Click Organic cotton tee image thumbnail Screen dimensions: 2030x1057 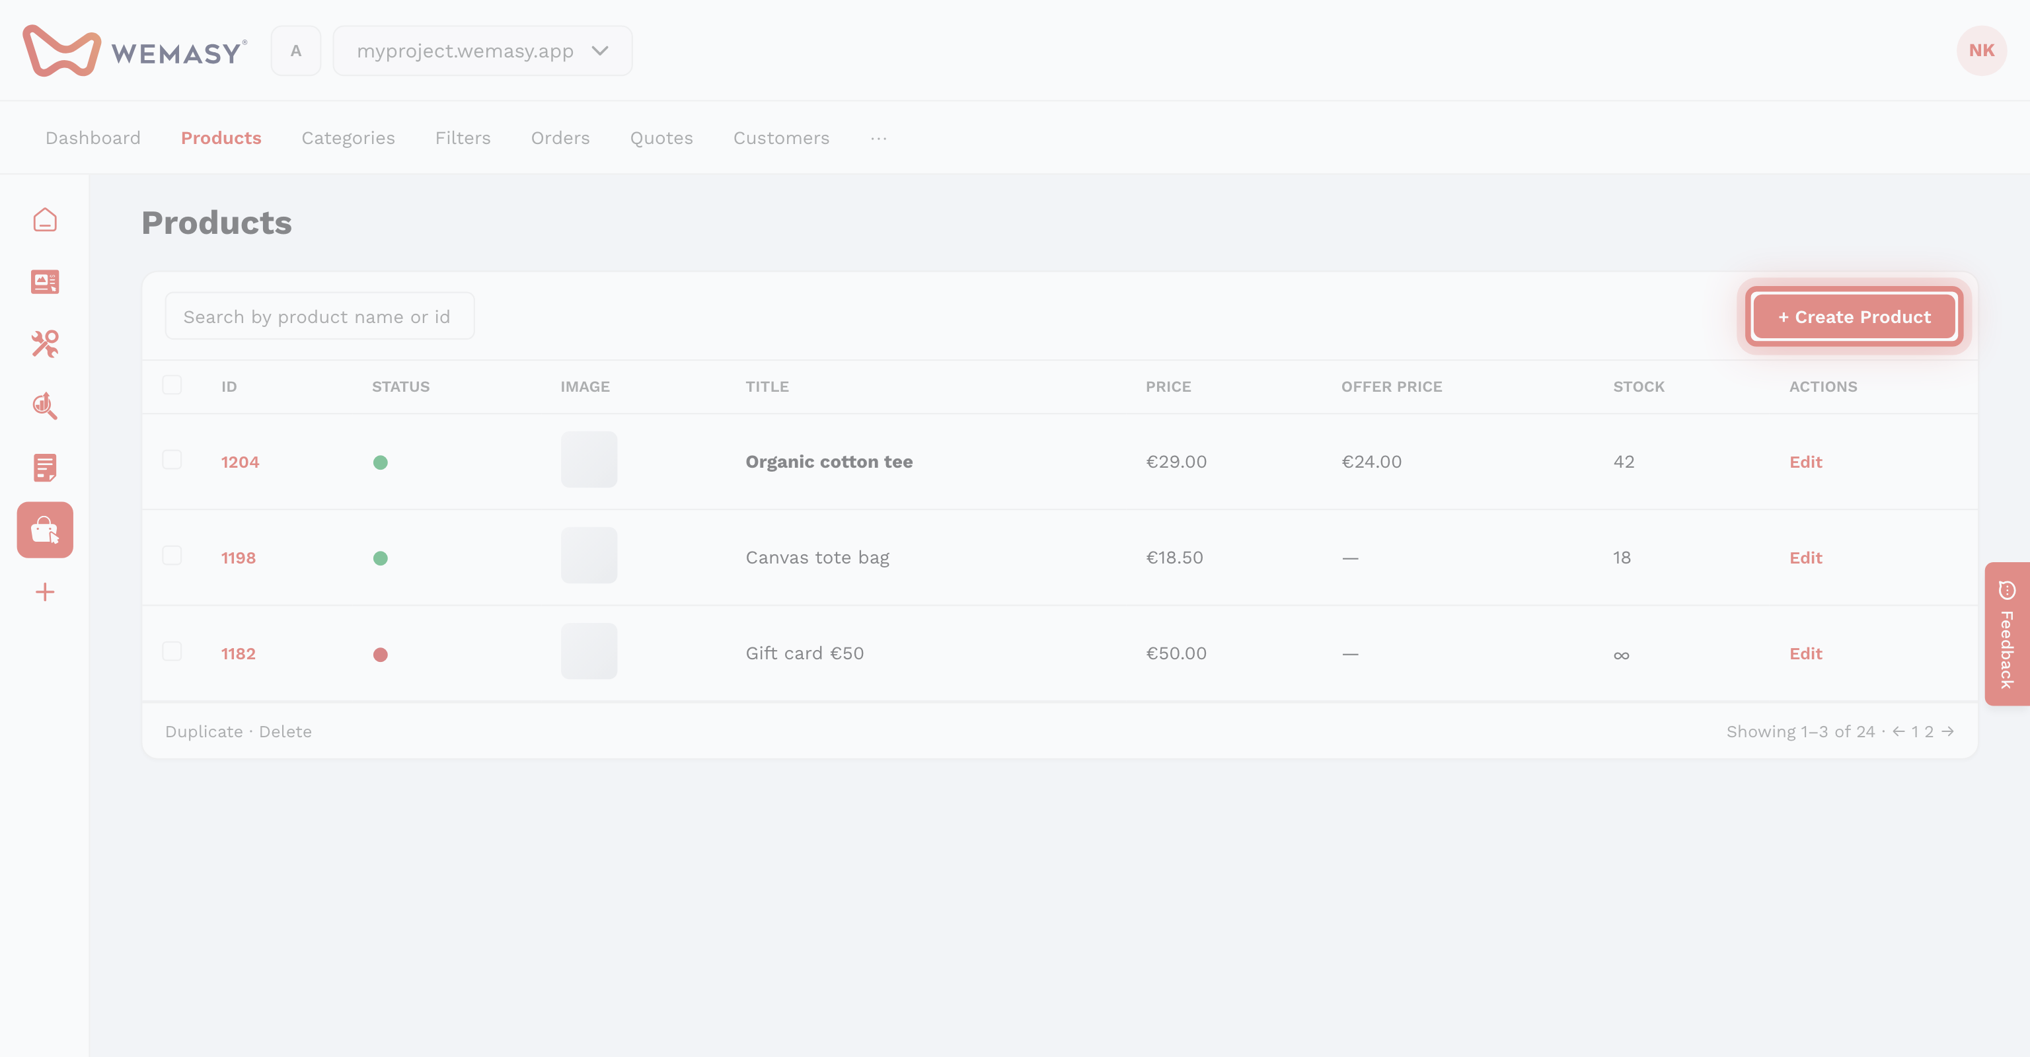[589, 460]
